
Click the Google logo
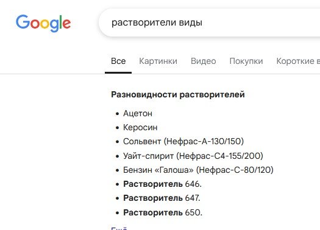pyautogui.click(x=43, y=23)
